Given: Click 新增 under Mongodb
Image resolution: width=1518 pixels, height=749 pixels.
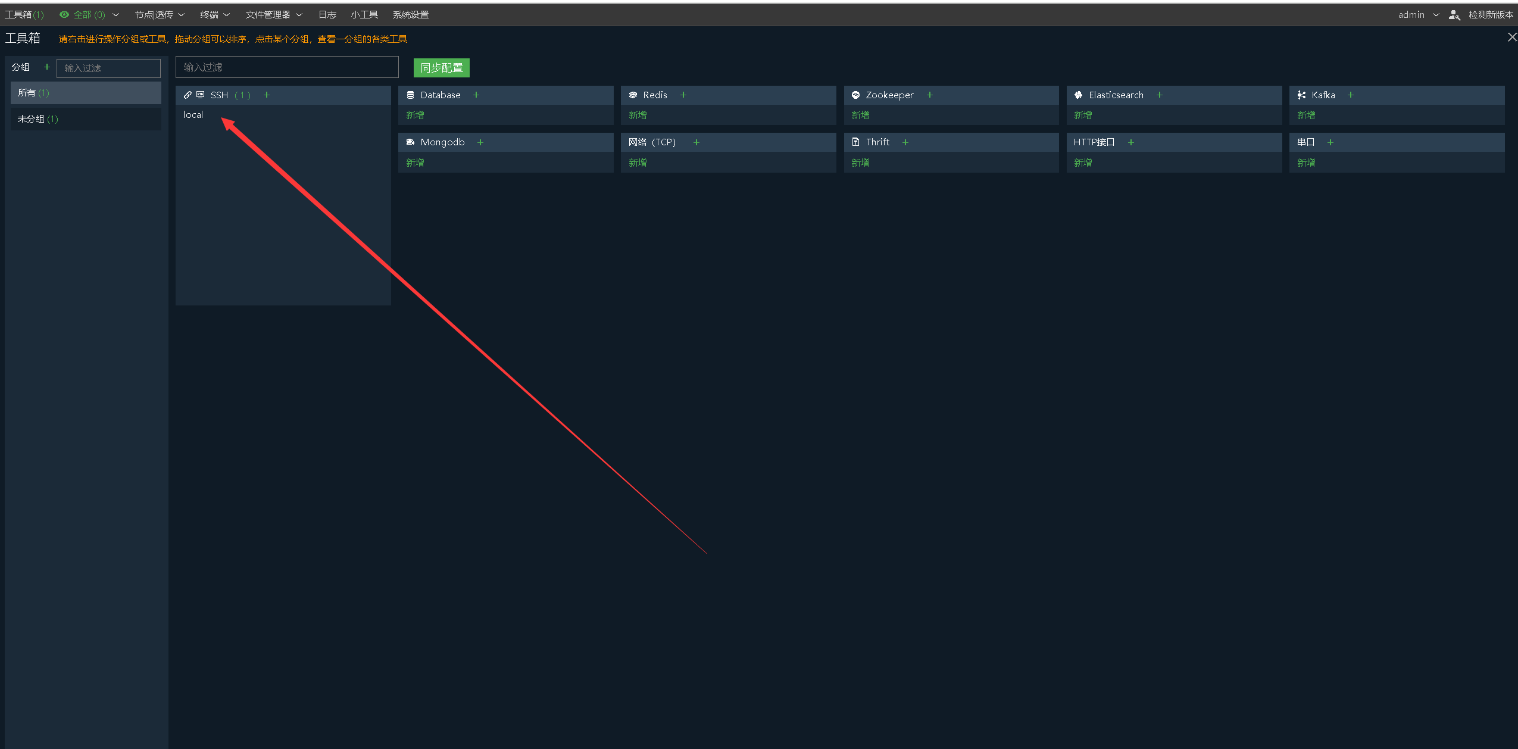Looking at the screenshot, I should tap(415, 163).
